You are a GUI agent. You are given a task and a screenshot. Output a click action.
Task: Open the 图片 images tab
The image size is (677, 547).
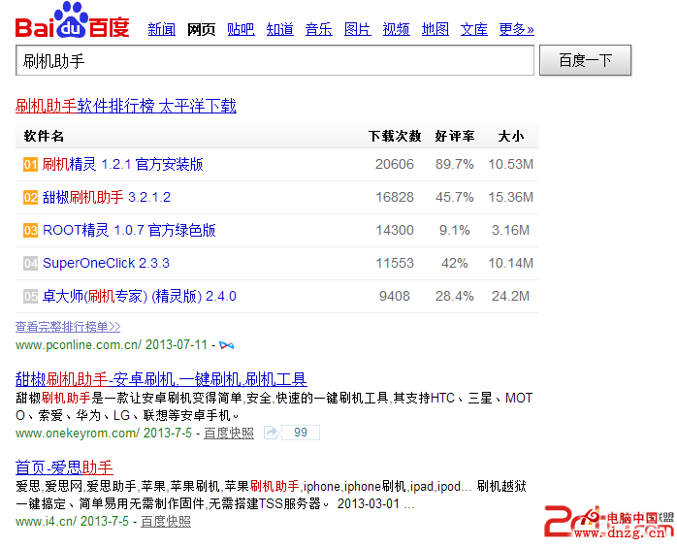click(358, 29)
